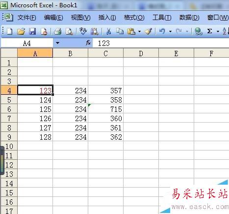Open the 工具(T) menu
The width and height of the screenshot is (229, 214).
(162, 18)
